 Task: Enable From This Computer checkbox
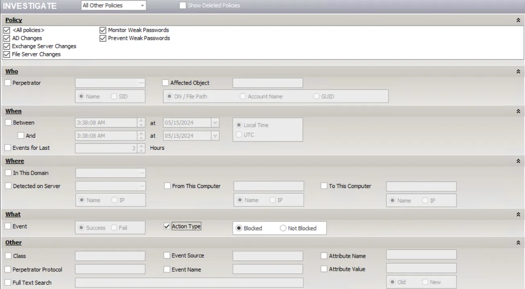tap(167, 186)
